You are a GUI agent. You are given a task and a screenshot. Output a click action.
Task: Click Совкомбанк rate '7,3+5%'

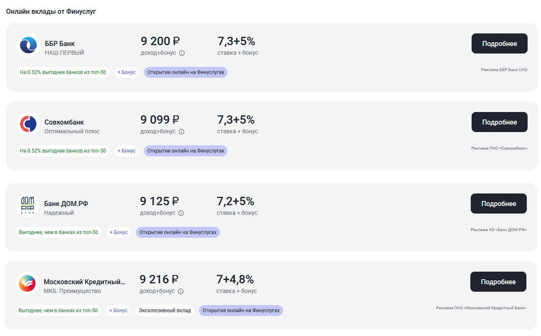pyautogui.click(x=236, y=120)
